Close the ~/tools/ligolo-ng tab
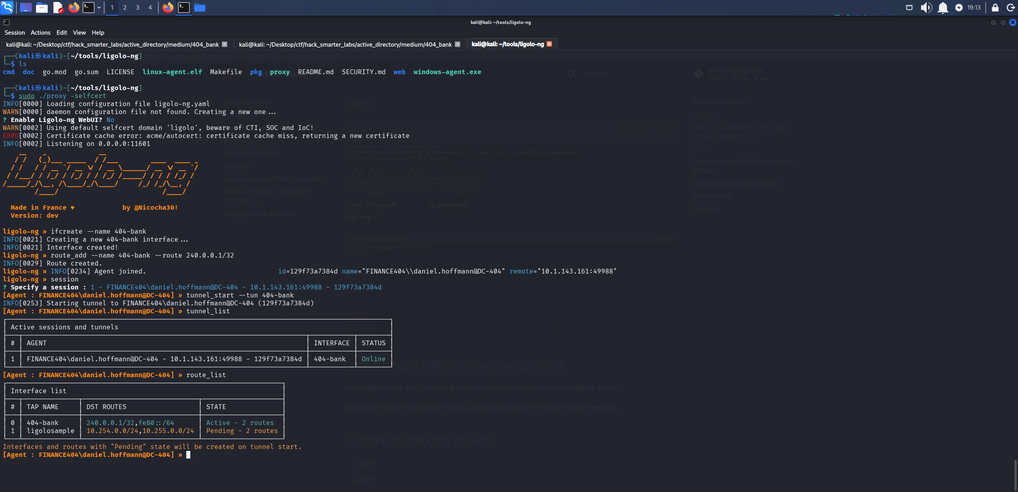Image resolution: width=1018 pixels, height=492 pixels. [549, 44]
